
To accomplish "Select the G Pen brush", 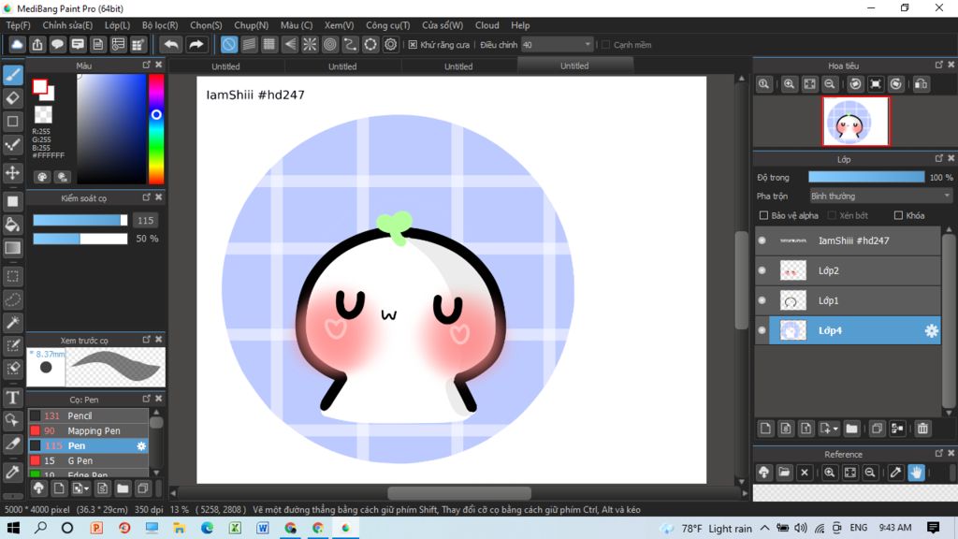I will click(89, 460).
